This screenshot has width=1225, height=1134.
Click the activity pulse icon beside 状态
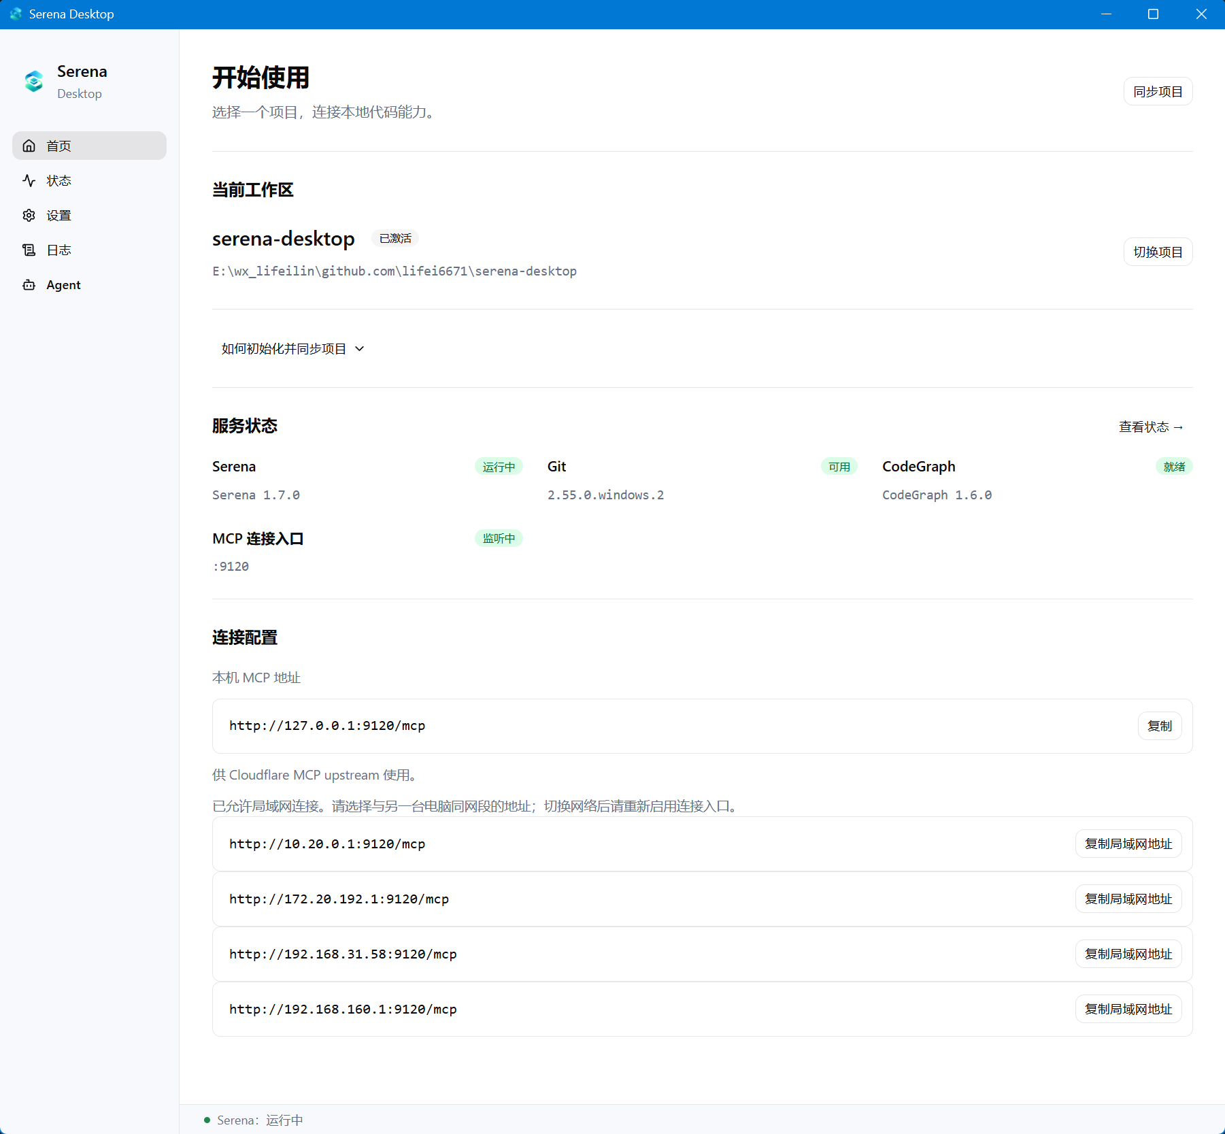point(29,180)
